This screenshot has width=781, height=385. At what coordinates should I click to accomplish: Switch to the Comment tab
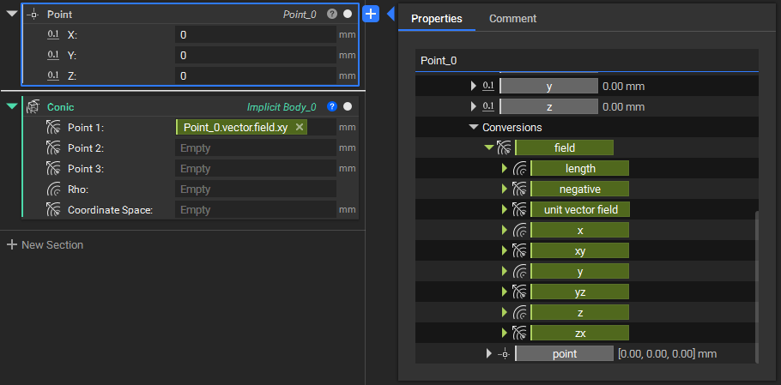point(512,19)
